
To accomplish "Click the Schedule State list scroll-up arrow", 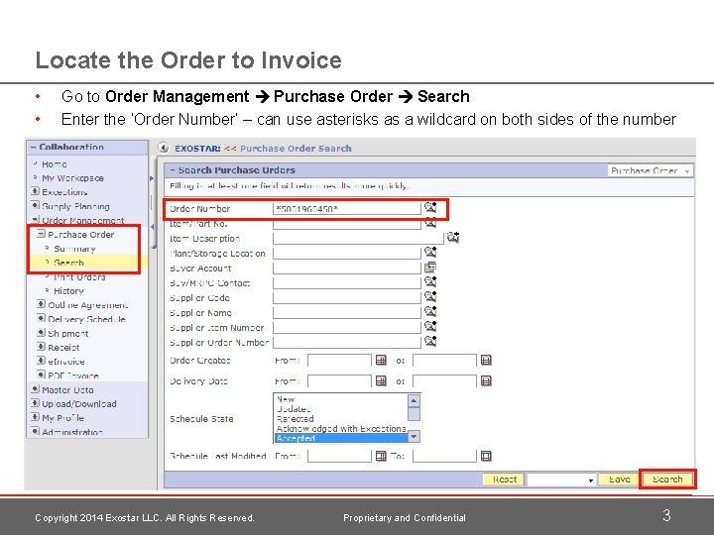I will pos(414,401).
